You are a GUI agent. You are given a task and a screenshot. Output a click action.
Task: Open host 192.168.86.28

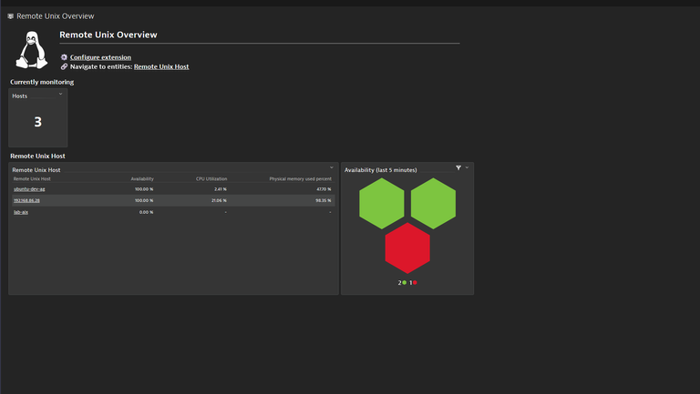(x=26, y=200)
